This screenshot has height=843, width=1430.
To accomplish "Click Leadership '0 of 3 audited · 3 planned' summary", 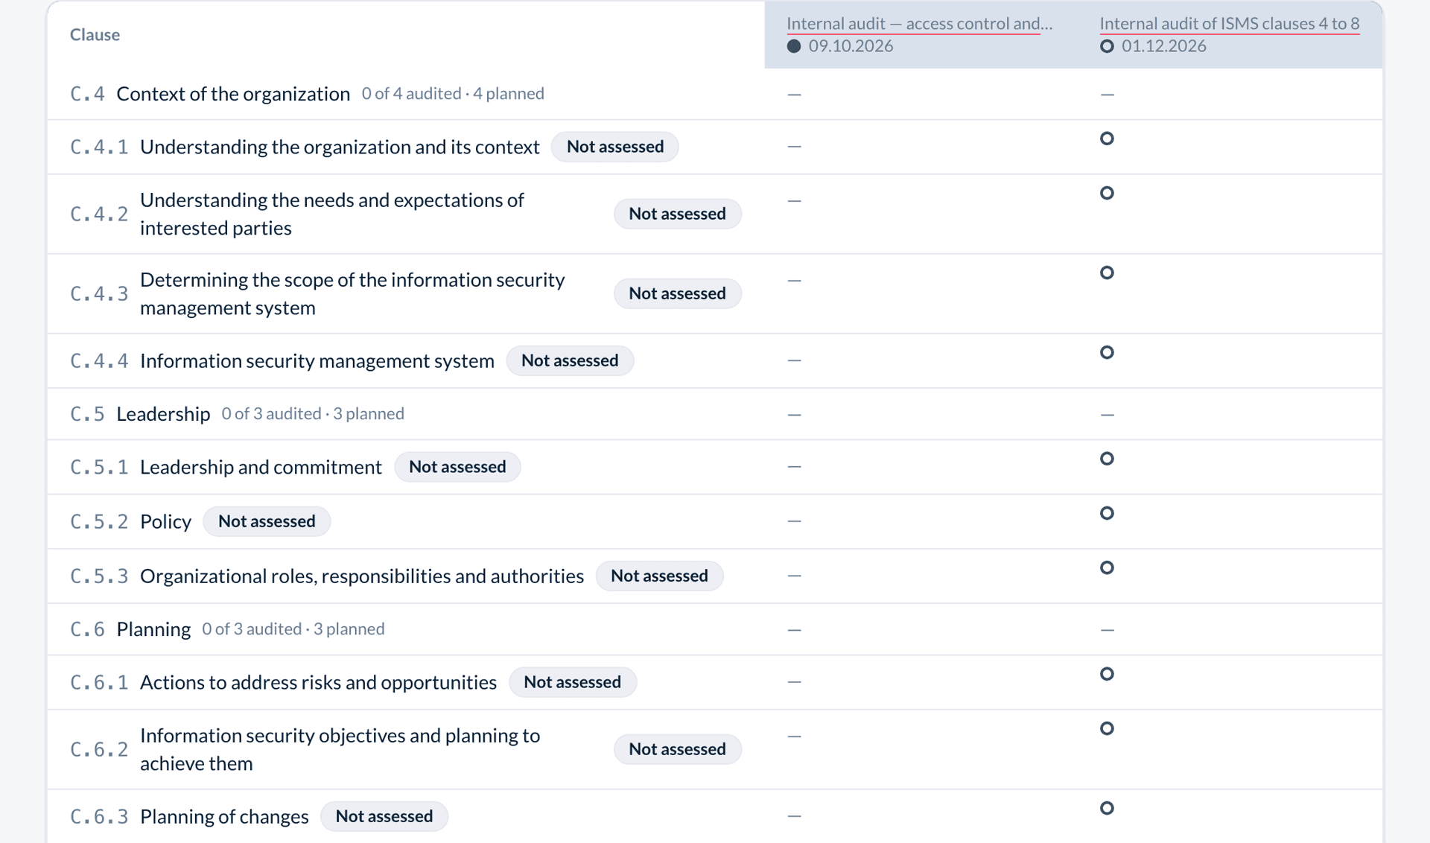I will tap(313, 414).
